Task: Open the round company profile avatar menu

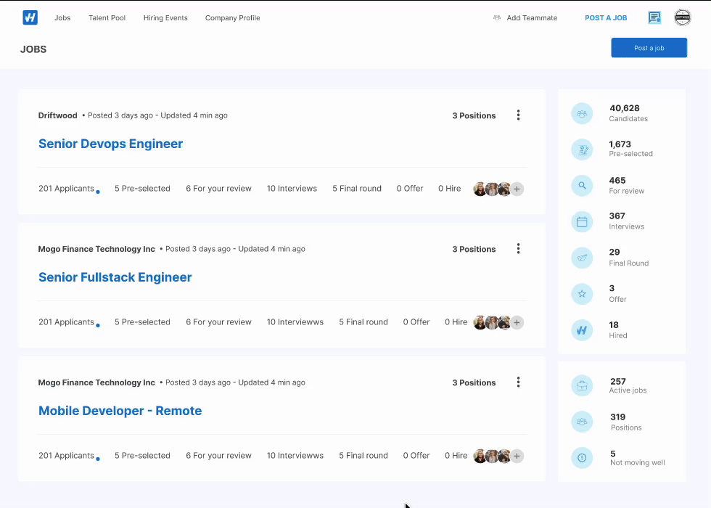Action: [683, 17]
